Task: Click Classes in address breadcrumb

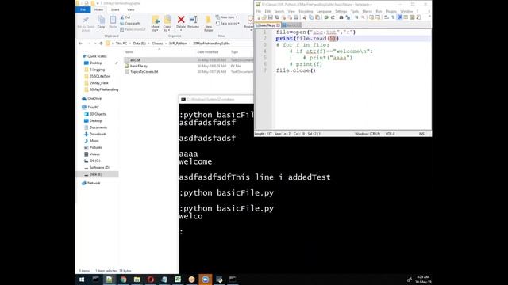Action: pos(157,44)
